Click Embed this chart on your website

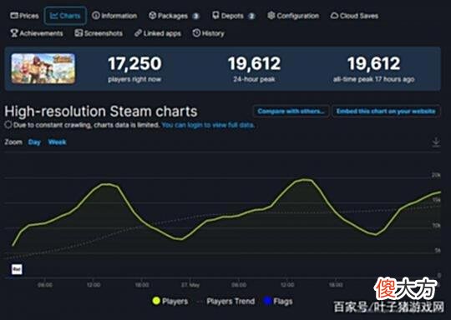click(386, 112)
